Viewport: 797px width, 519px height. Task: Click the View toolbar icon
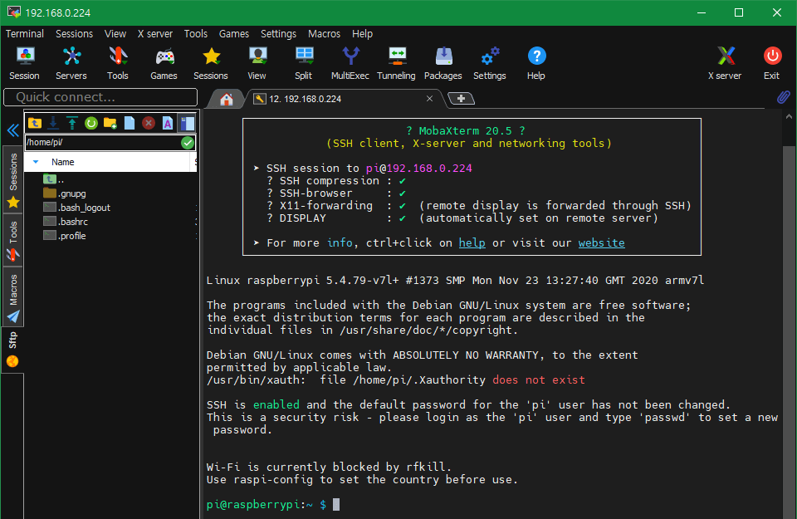tap(257, 63)
